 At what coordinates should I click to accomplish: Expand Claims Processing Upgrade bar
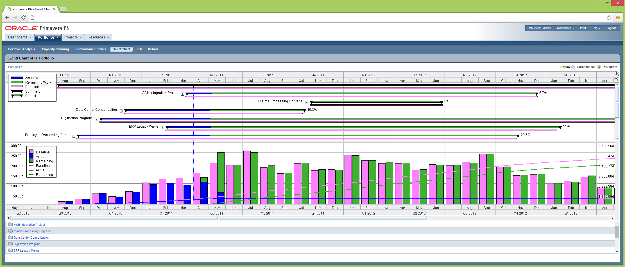click(307, 103)
